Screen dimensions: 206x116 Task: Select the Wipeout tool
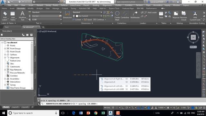176,15
